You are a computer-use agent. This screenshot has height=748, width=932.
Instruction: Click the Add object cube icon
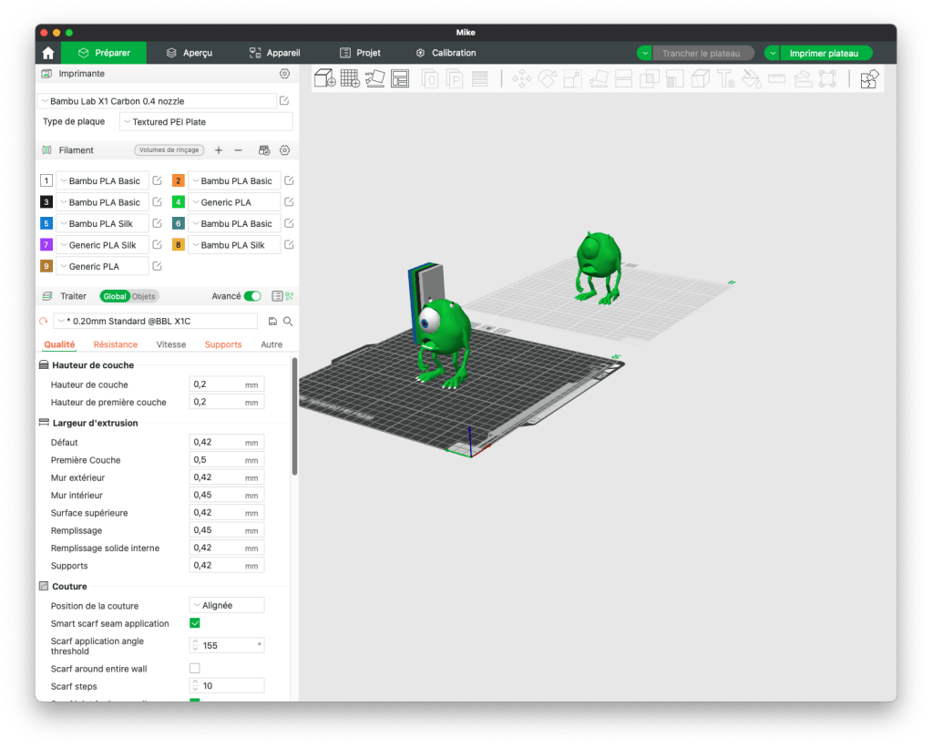click(x=325, y=79)
